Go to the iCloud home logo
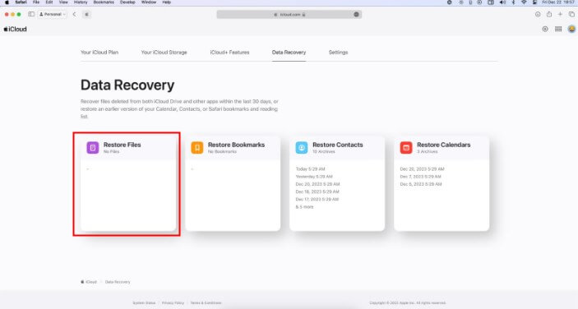 coord(15,29)
